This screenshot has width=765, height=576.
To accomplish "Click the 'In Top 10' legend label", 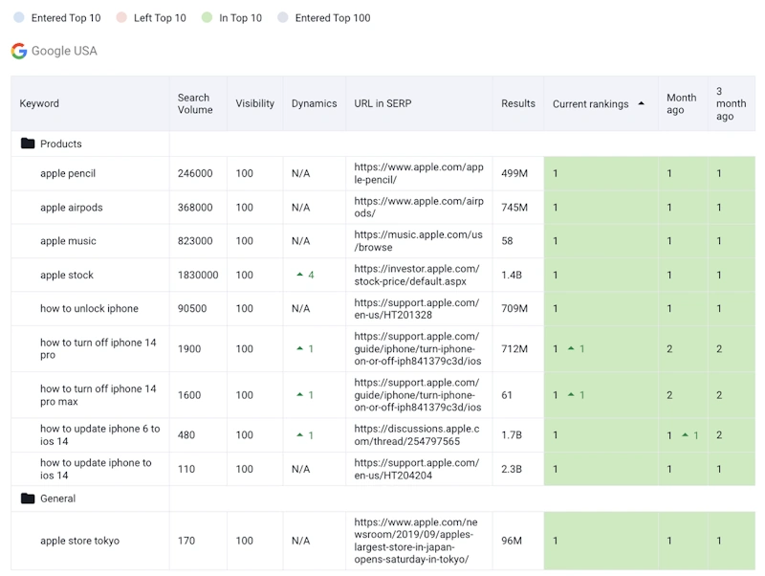I will click(240, 18).
